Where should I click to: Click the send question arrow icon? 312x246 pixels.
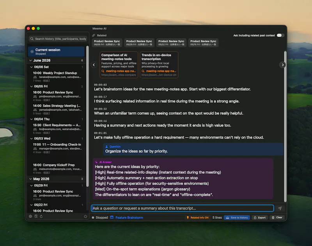point(280,208)
